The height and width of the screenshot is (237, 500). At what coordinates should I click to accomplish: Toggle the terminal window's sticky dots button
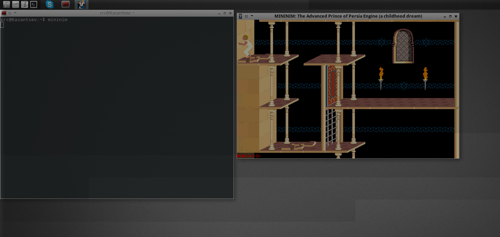[10, 13]
